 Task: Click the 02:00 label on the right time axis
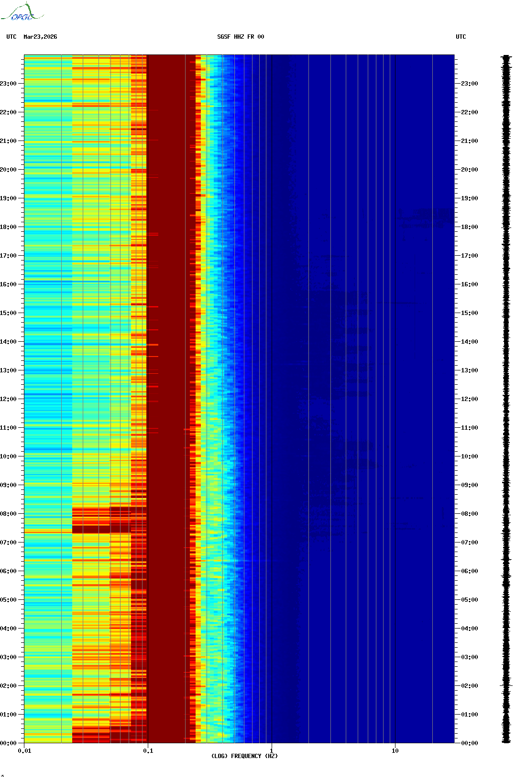470,686
